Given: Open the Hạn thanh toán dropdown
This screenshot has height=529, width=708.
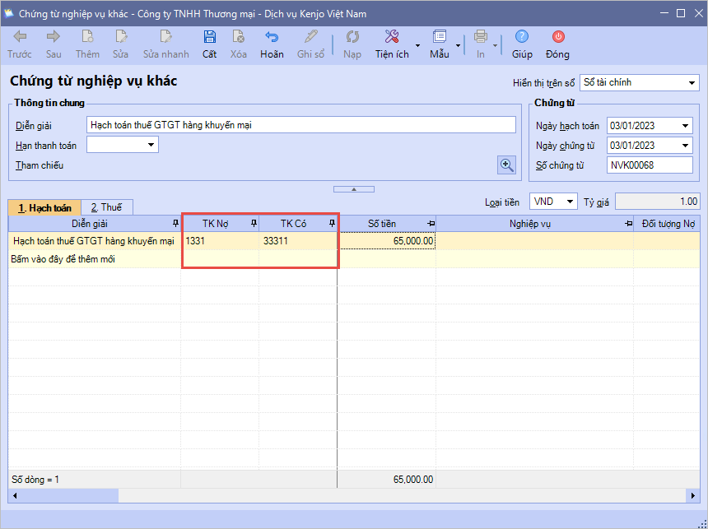Looking at the screenshot, I should [151, 146].
